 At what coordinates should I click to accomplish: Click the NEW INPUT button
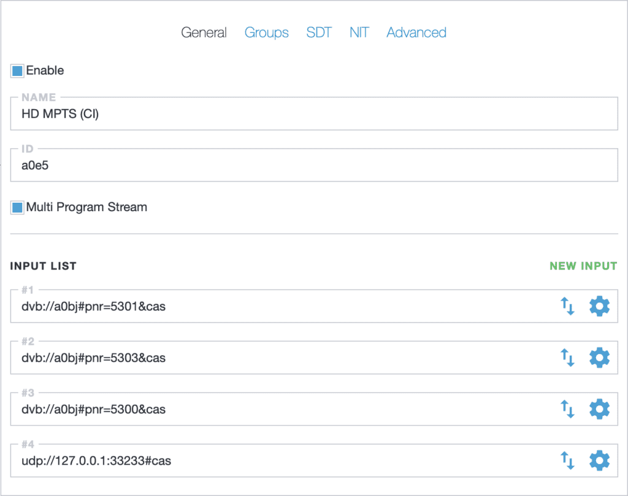pos(583,266)
